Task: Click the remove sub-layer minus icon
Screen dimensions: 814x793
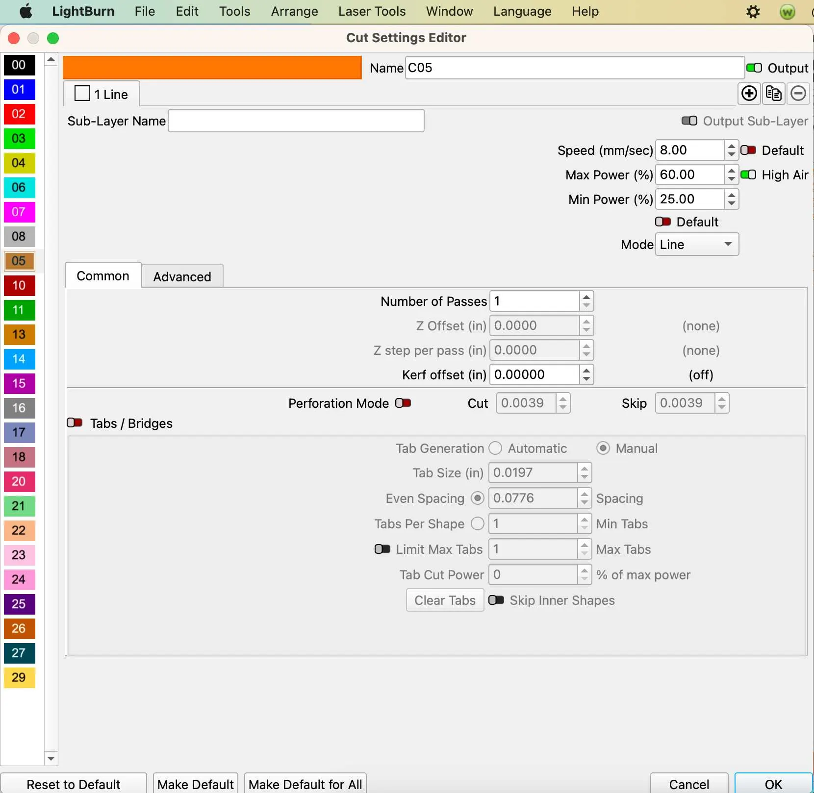Action: point(798,93)
